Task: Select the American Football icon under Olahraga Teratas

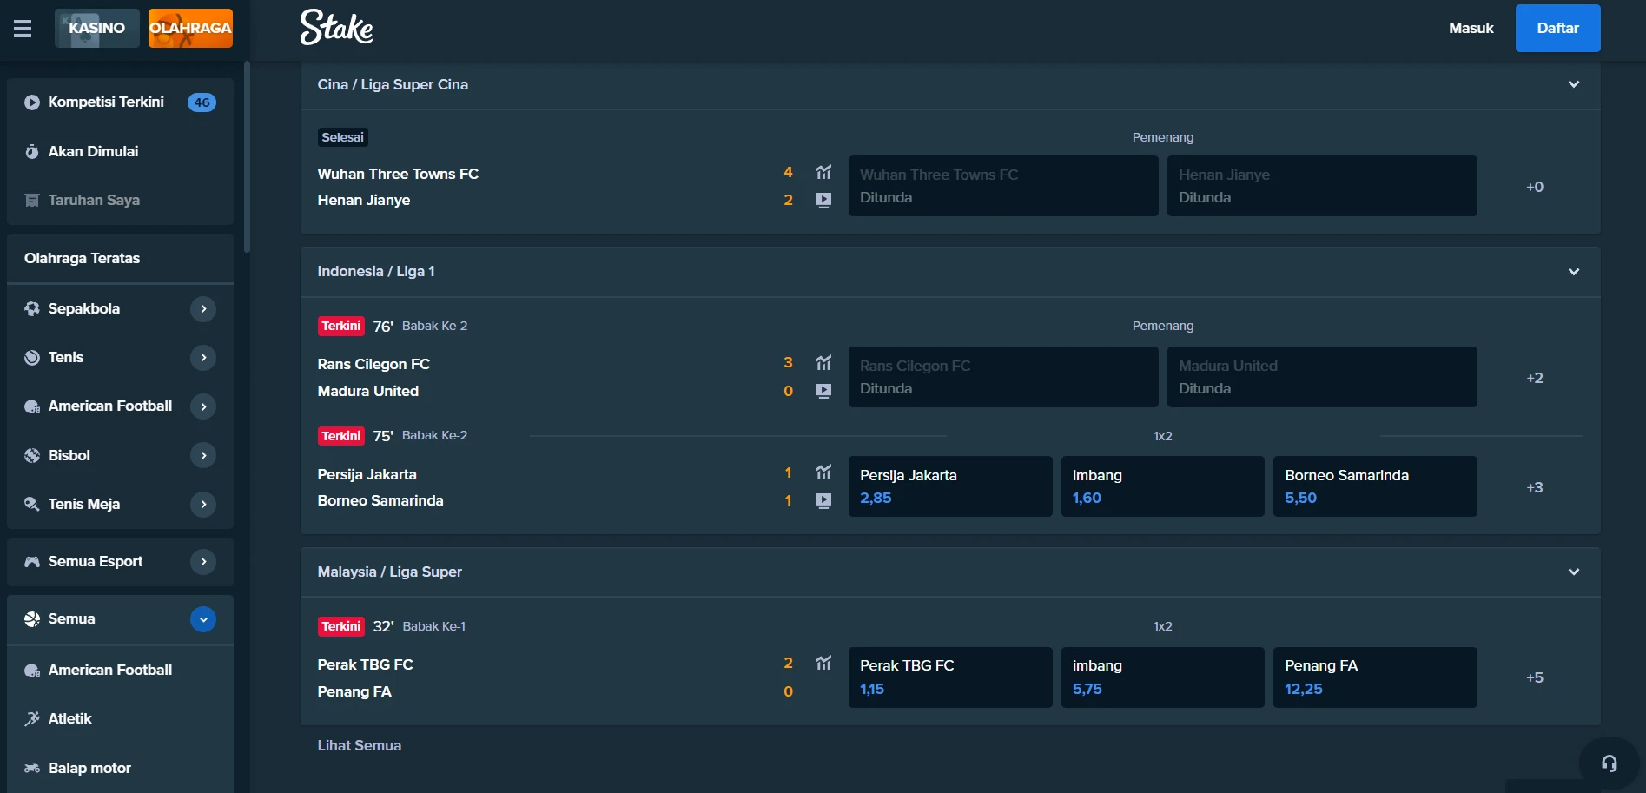Action: pyautogui.click(x=32, y=406)
